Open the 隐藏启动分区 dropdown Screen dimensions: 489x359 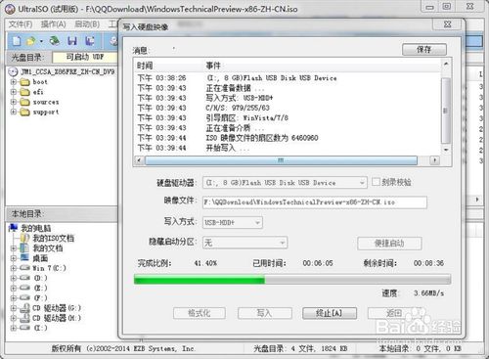click(x=283, y=243)
